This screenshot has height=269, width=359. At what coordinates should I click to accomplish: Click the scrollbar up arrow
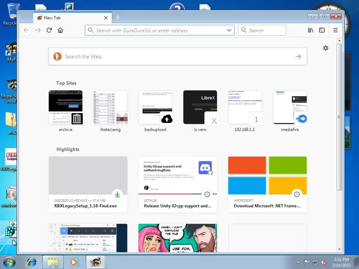point(339,41)
